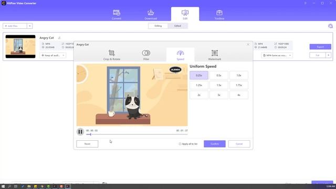Select the 2x uniform speed option
Image resolution: width=336 pixels, height=189 pixels.
tap(199, 95)
